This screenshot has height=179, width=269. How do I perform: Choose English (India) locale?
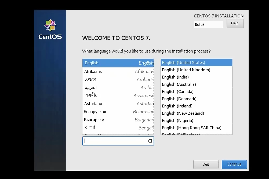pyautogui.click(x=197, y=77)
